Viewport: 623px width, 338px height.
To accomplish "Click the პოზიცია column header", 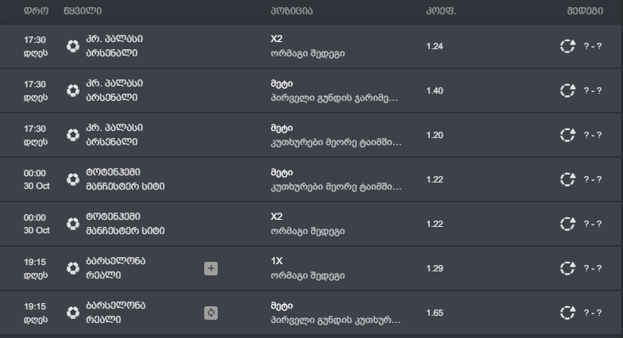I will [x=292, y=11].
